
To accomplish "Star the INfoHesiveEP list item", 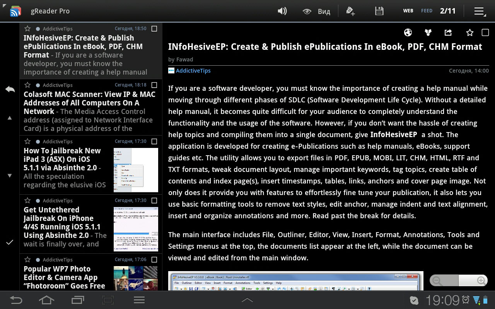I will tap(27, 29).
